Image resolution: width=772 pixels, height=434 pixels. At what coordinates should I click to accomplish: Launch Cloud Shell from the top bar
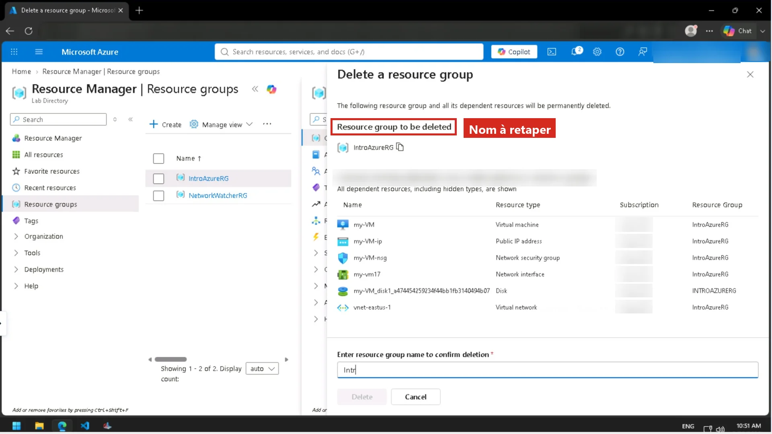(552, 52)
